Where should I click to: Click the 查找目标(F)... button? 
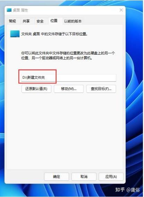(101, 89)
